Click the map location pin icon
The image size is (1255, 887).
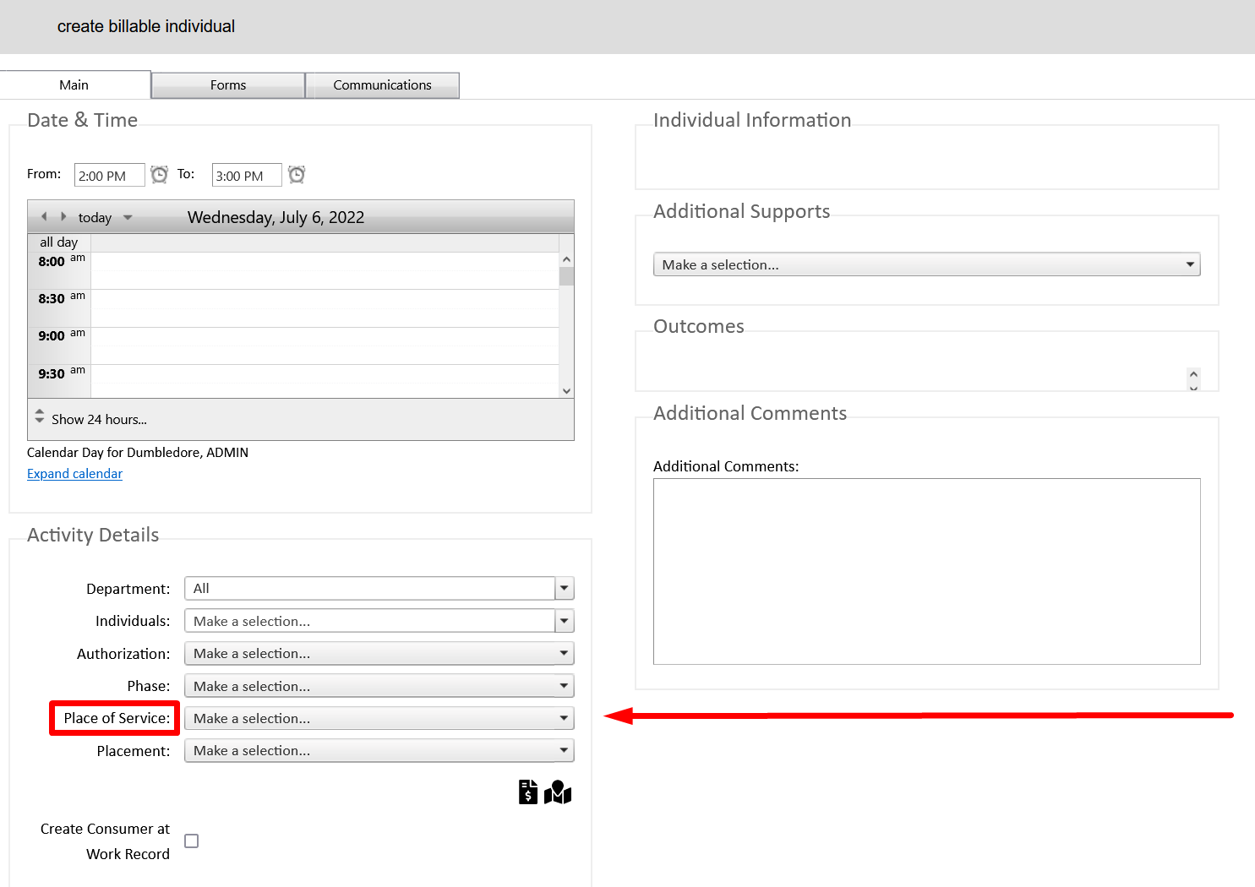click(558, 792)
